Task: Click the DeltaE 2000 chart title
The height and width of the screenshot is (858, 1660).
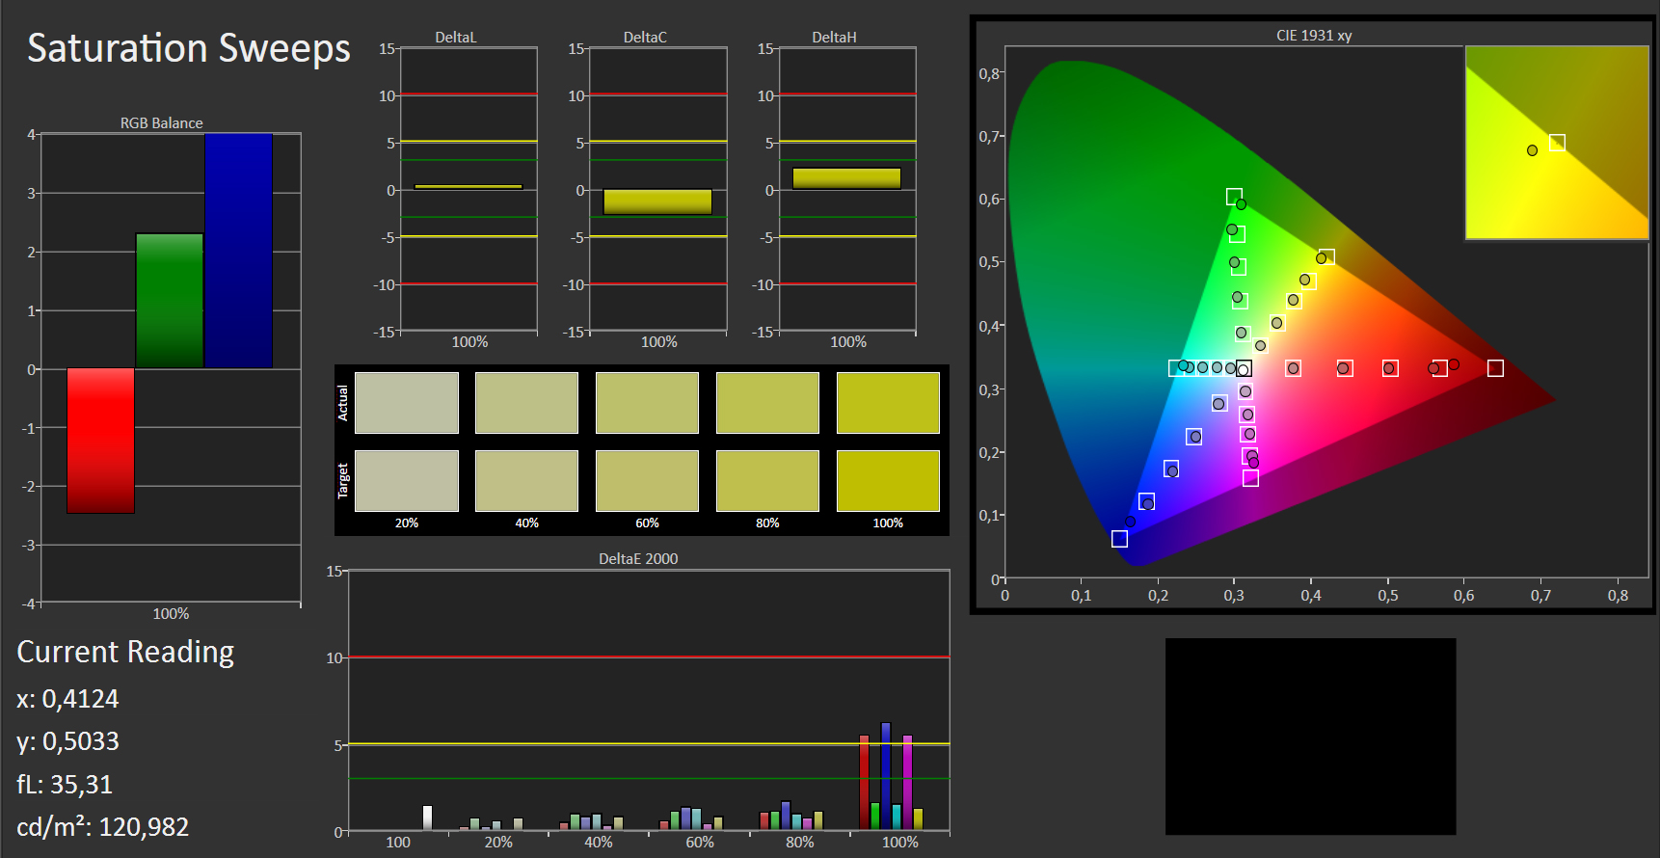Action: point(638,559)
